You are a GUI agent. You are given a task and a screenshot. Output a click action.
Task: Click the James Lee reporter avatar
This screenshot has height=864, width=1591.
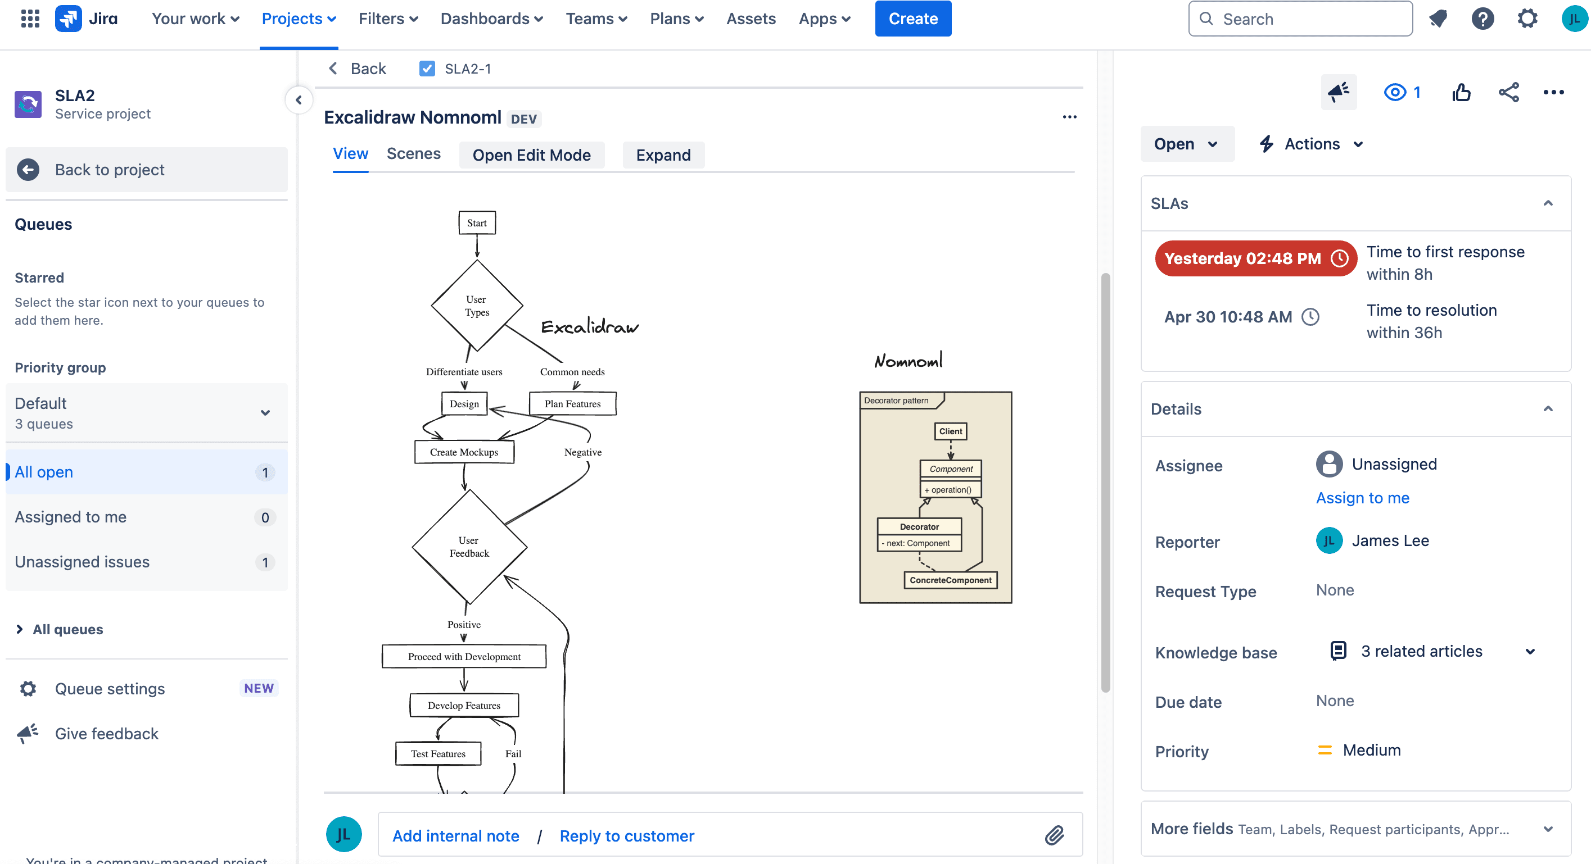coord(1329,540)
